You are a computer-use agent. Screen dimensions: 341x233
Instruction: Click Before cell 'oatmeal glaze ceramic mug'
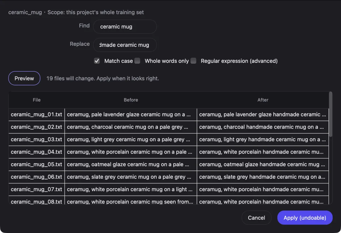point(131,165)
